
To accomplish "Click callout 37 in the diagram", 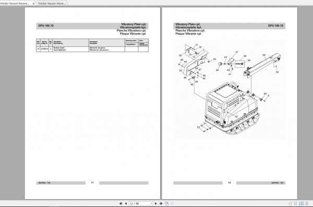I will [x=237, y=52].
